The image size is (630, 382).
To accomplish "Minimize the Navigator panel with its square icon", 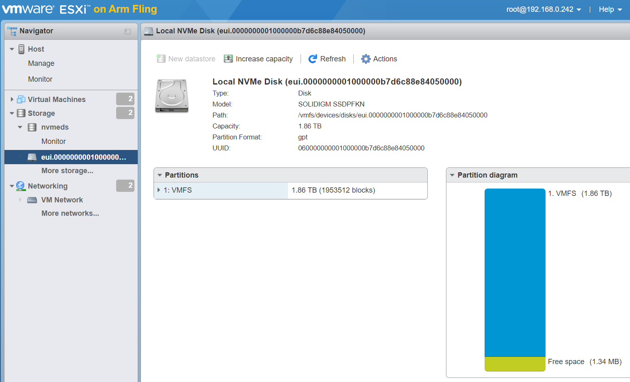I will 128,31.
